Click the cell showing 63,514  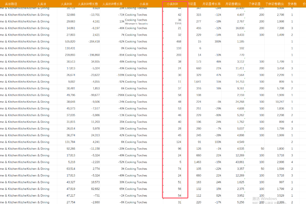tap(71, 169)
